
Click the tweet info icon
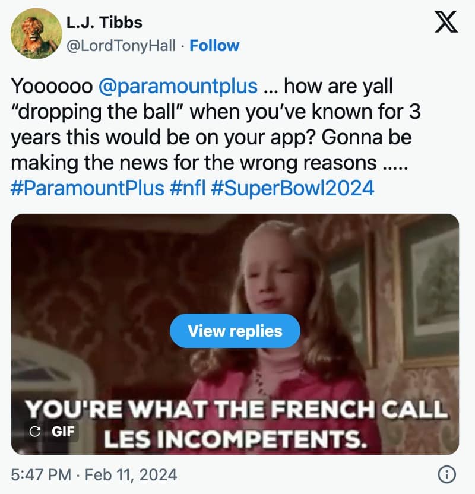[x=447, y=474]
